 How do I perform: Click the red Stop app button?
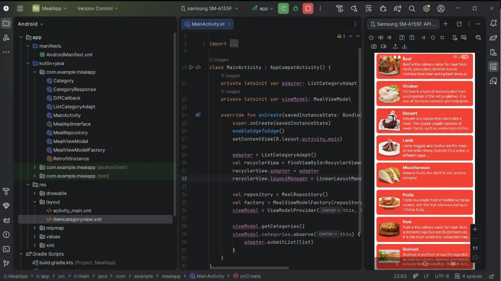[x=308, y=8]
